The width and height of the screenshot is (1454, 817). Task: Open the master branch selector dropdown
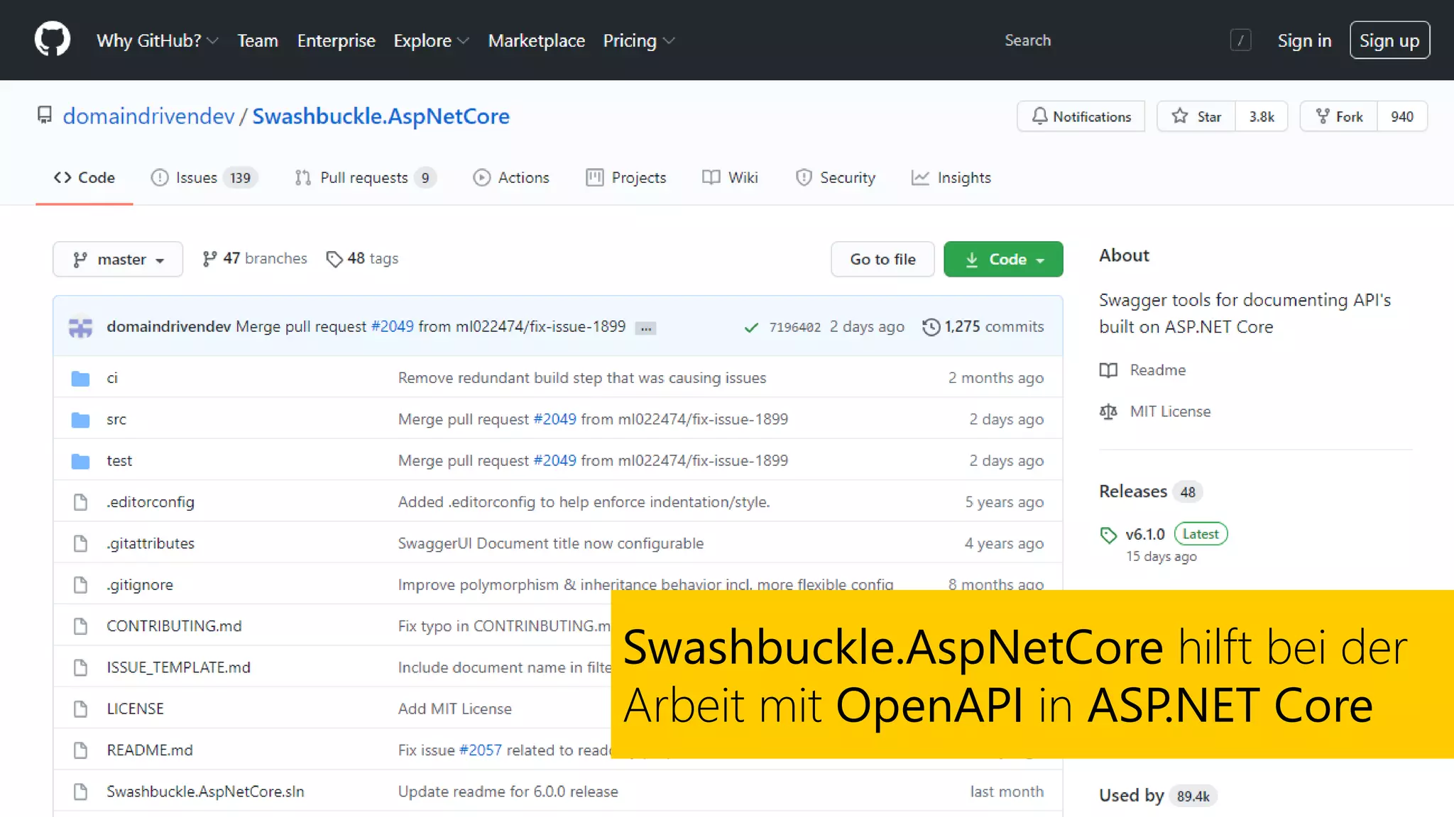coord(118,260)
